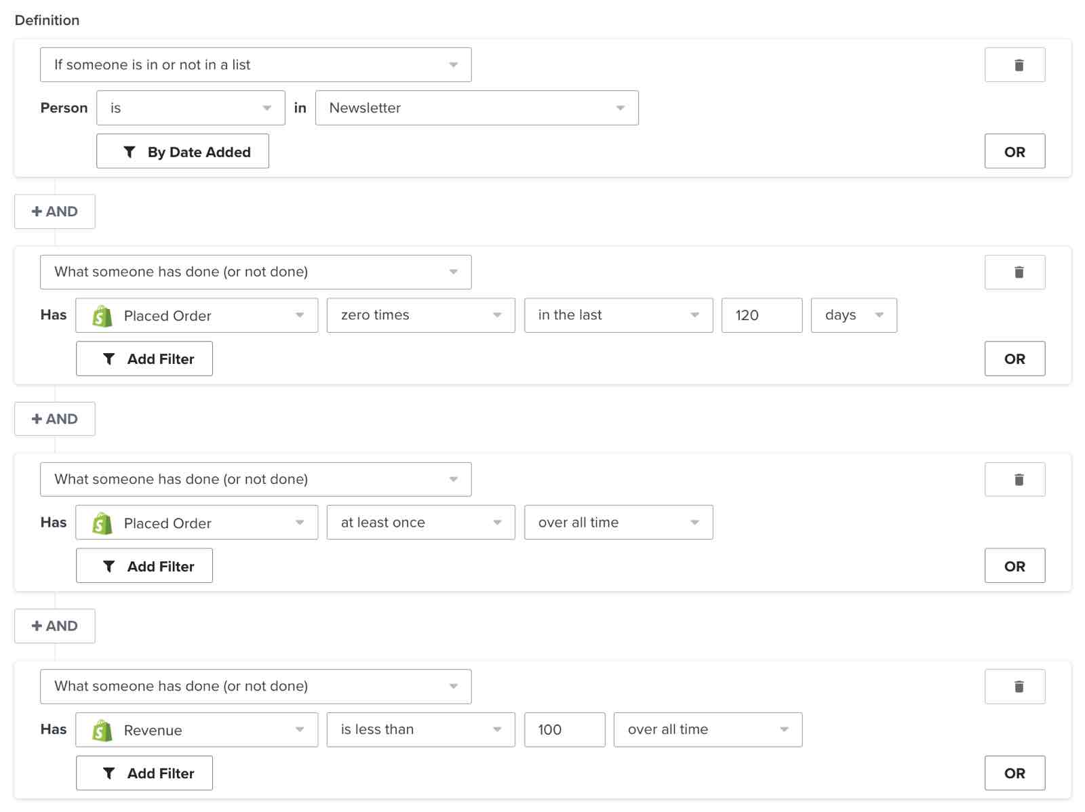Open the 'in the last' timeframe dropdown

tap(618, 315)
